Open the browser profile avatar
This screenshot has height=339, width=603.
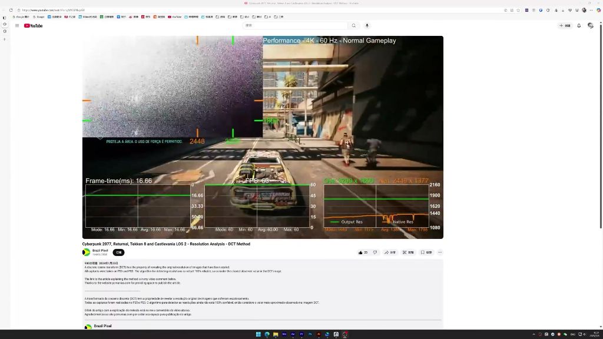pyautogui.click(x=584, y=10)
